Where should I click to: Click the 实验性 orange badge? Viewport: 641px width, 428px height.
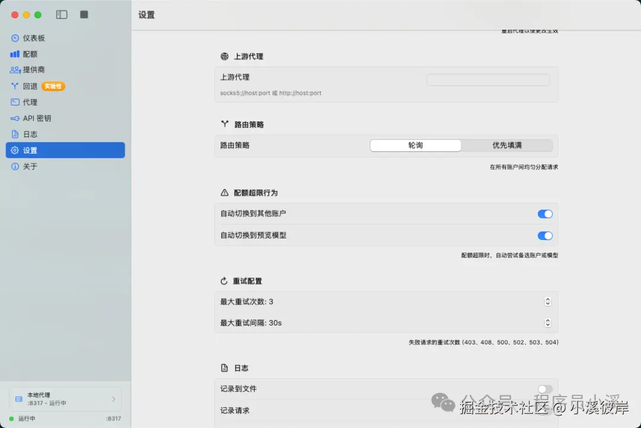53,86
